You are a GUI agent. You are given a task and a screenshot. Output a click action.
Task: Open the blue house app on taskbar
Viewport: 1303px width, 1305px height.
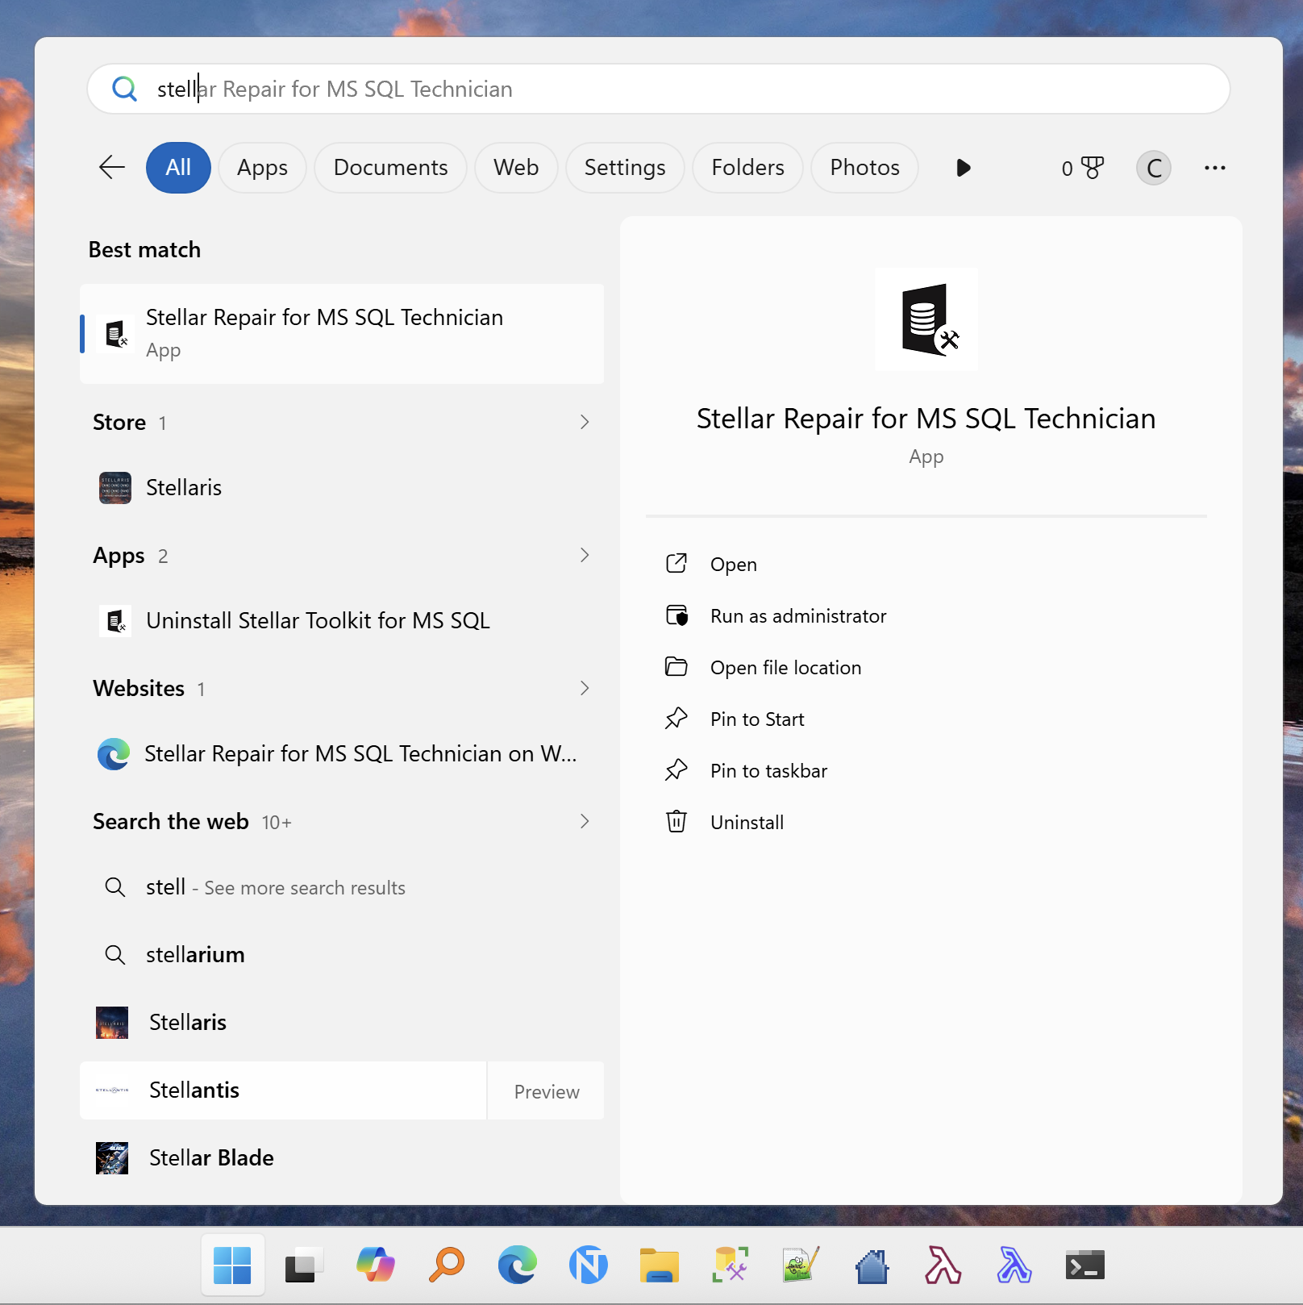click(x=872, y=1265)
